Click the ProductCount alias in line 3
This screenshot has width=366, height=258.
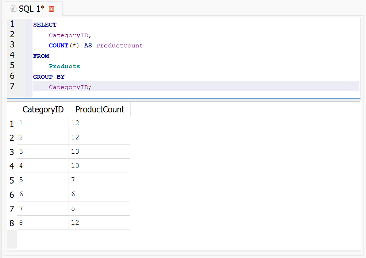[x=119, y=46]
